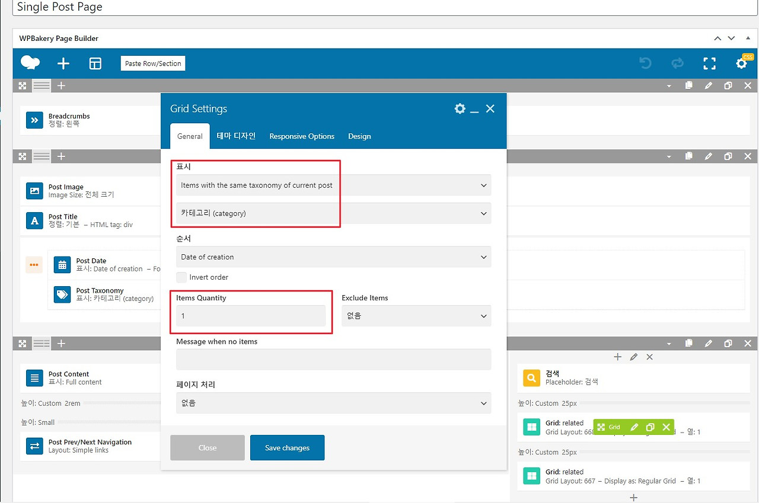Click the Paste Row/Section button
Image resolution: width=759 pixels, height=503 pixels.
[x=153, y=63]
